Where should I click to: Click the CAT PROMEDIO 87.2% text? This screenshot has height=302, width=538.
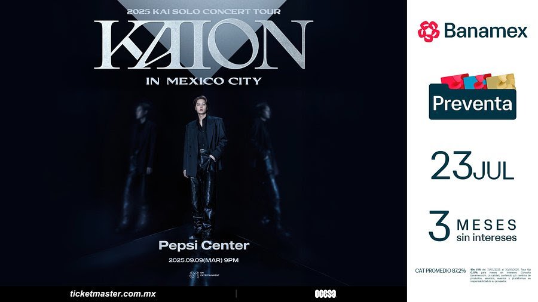click(441, 270)
